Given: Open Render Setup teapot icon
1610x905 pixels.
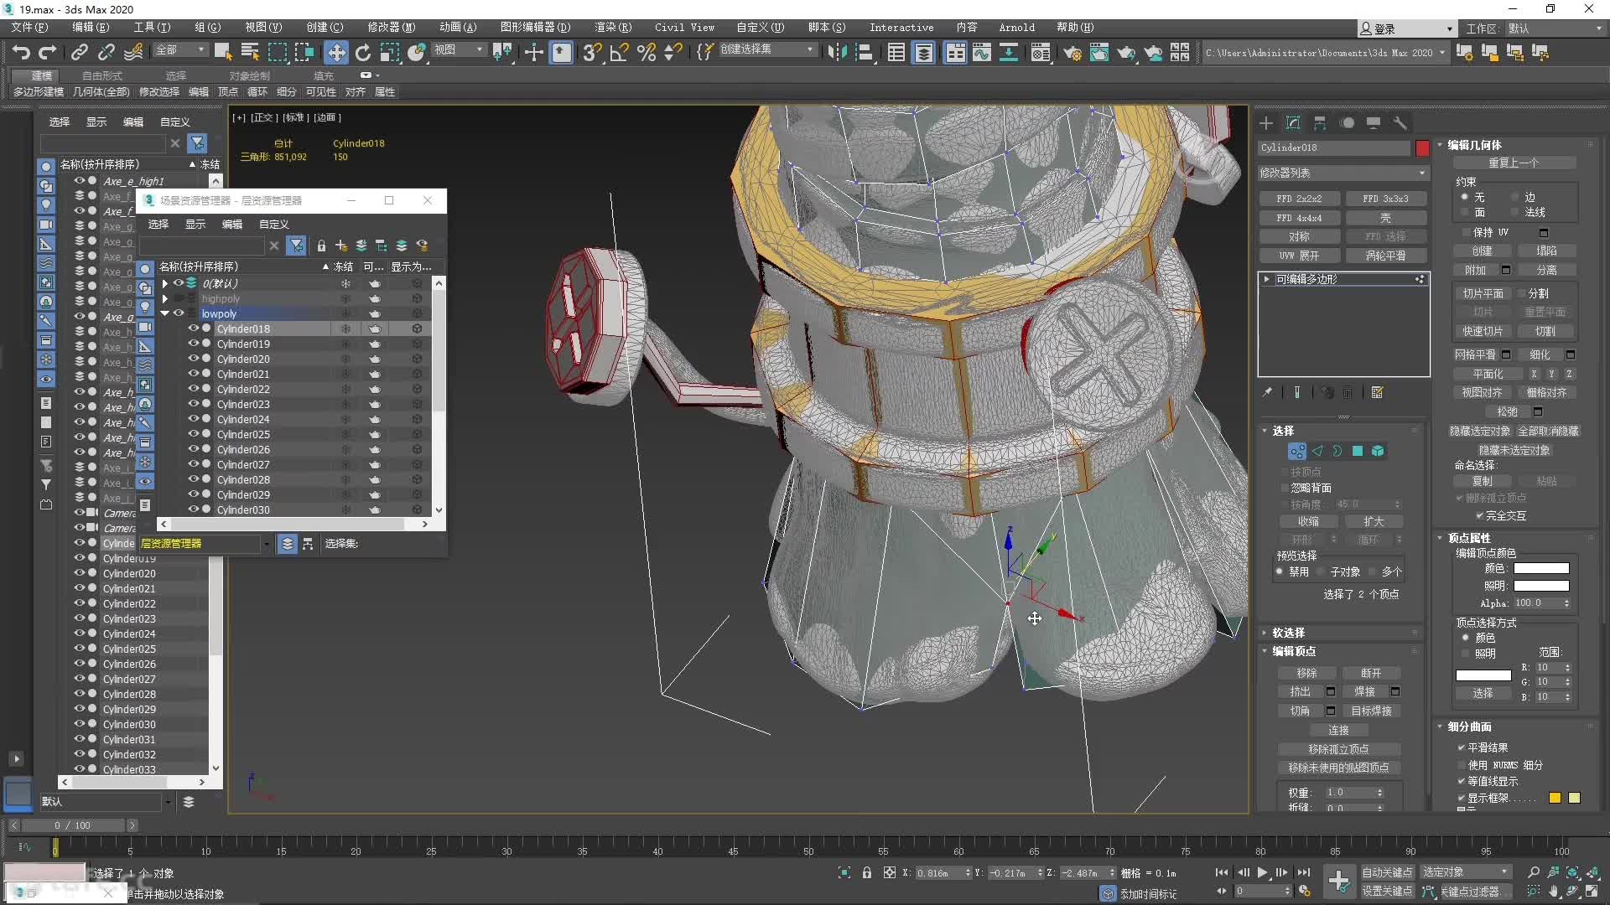Looking at the screenshot, I should 1072,53.
